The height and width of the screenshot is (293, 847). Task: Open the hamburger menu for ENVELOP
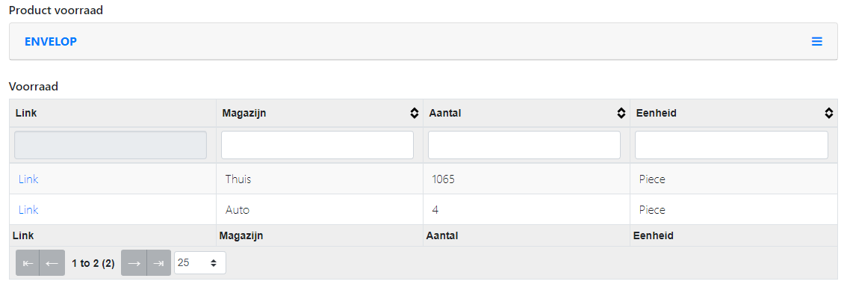817,42
